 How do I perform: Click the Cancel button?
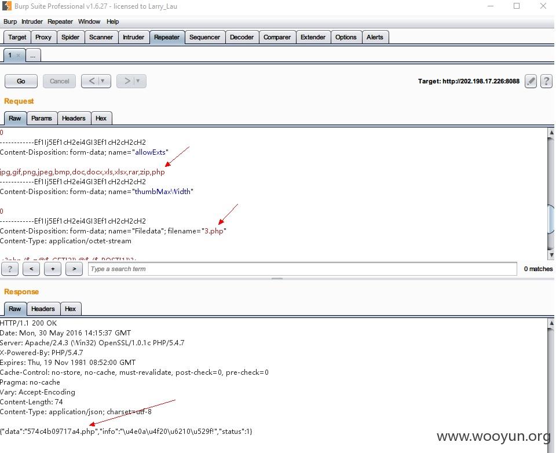click(x=59, y=81)
